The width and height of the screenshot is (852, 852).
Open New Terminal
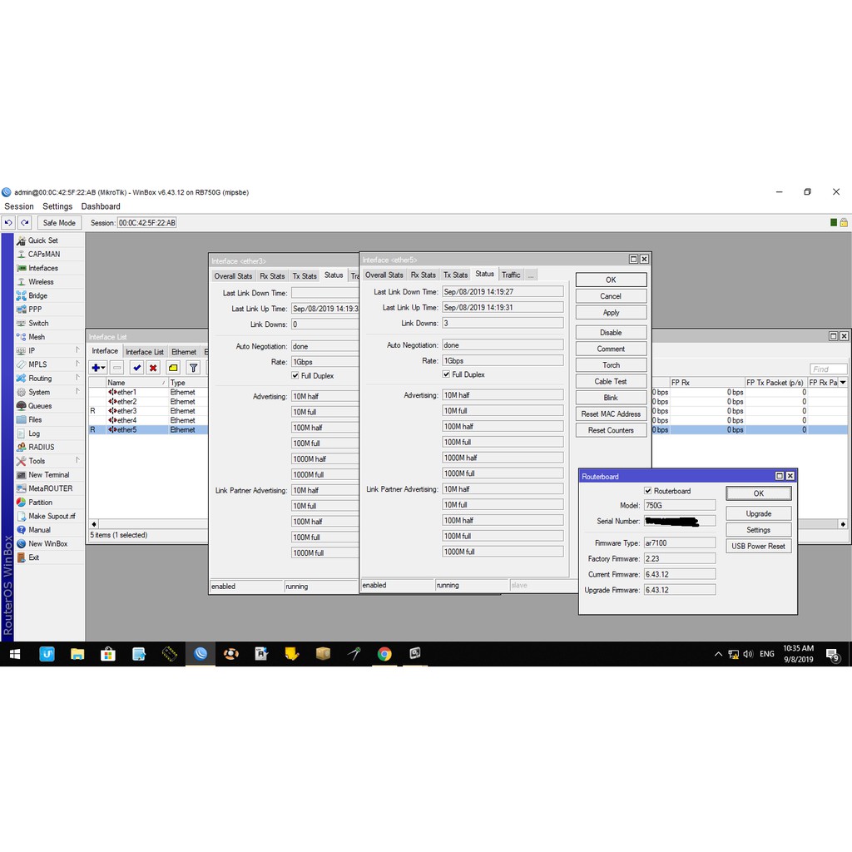point(48,475)
